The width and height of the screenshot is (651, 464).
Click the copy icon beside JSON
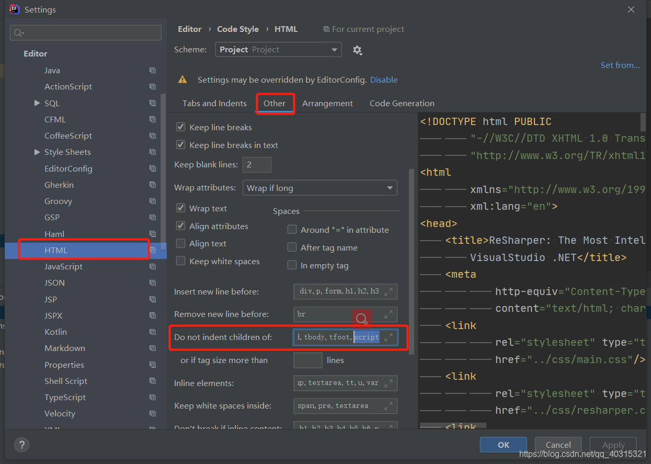click(153, 282)
